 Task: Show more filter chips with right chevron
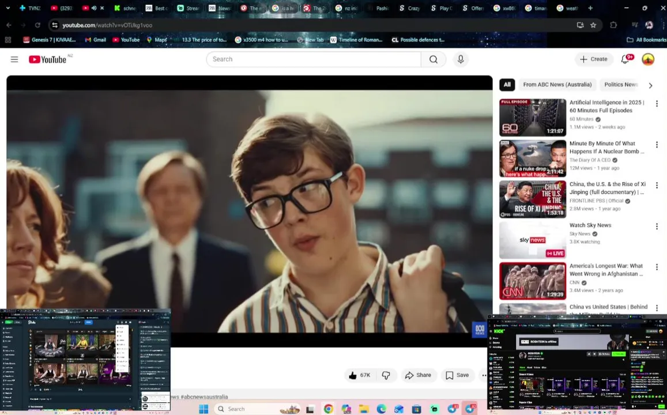click(x=650, y=85)
